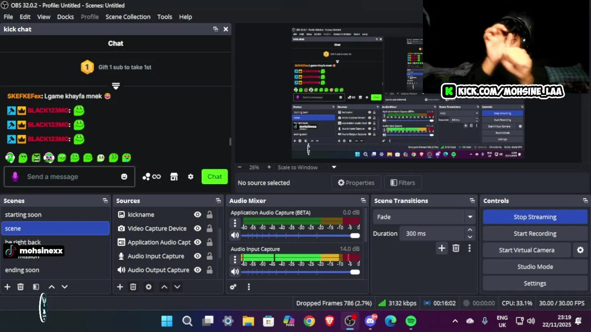Collapse pinned gift message arrow in chat
Viewport: 591px width, 332px height.
point(115,86)
